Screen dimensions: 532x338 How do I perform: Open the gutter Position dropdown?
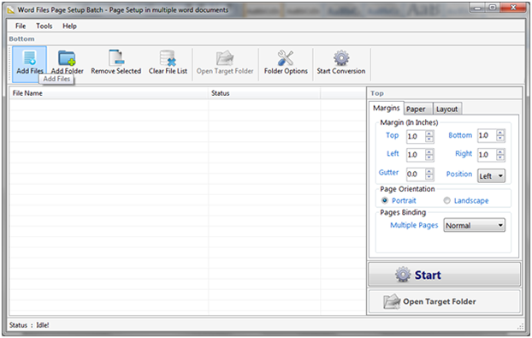coord(491,175)
